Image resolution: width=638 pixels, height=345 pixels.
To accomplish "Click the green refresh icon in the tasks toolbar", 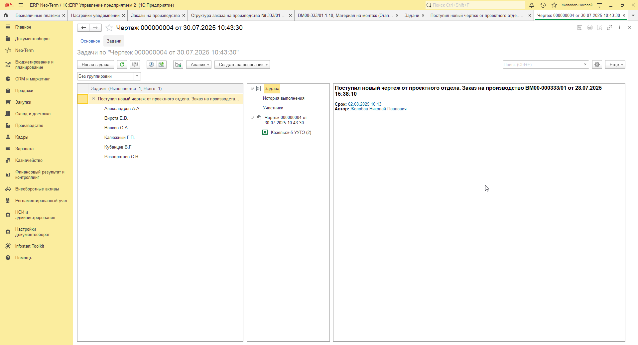I will (x=122, y=64).
